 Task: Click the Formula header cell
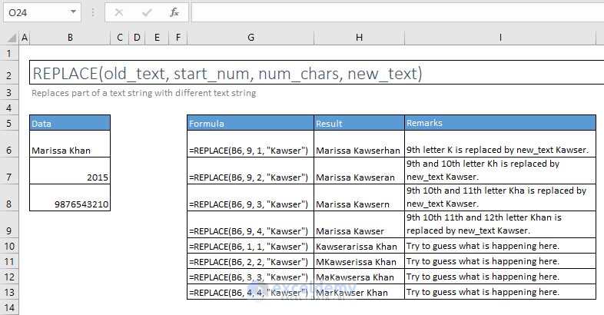251,123
